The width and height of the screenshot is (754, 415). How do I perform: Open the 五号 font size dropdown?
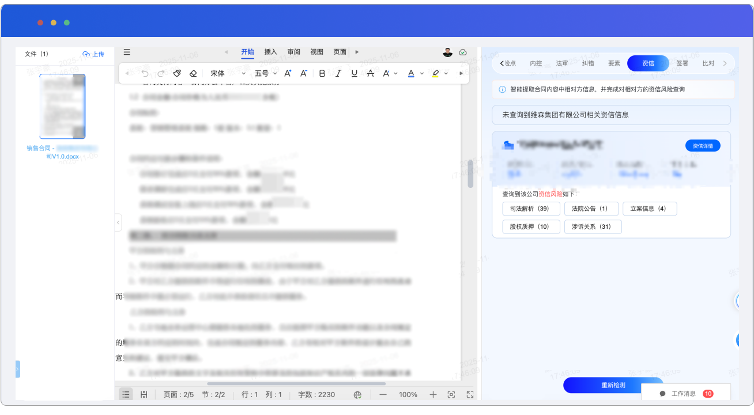[266, 73]
